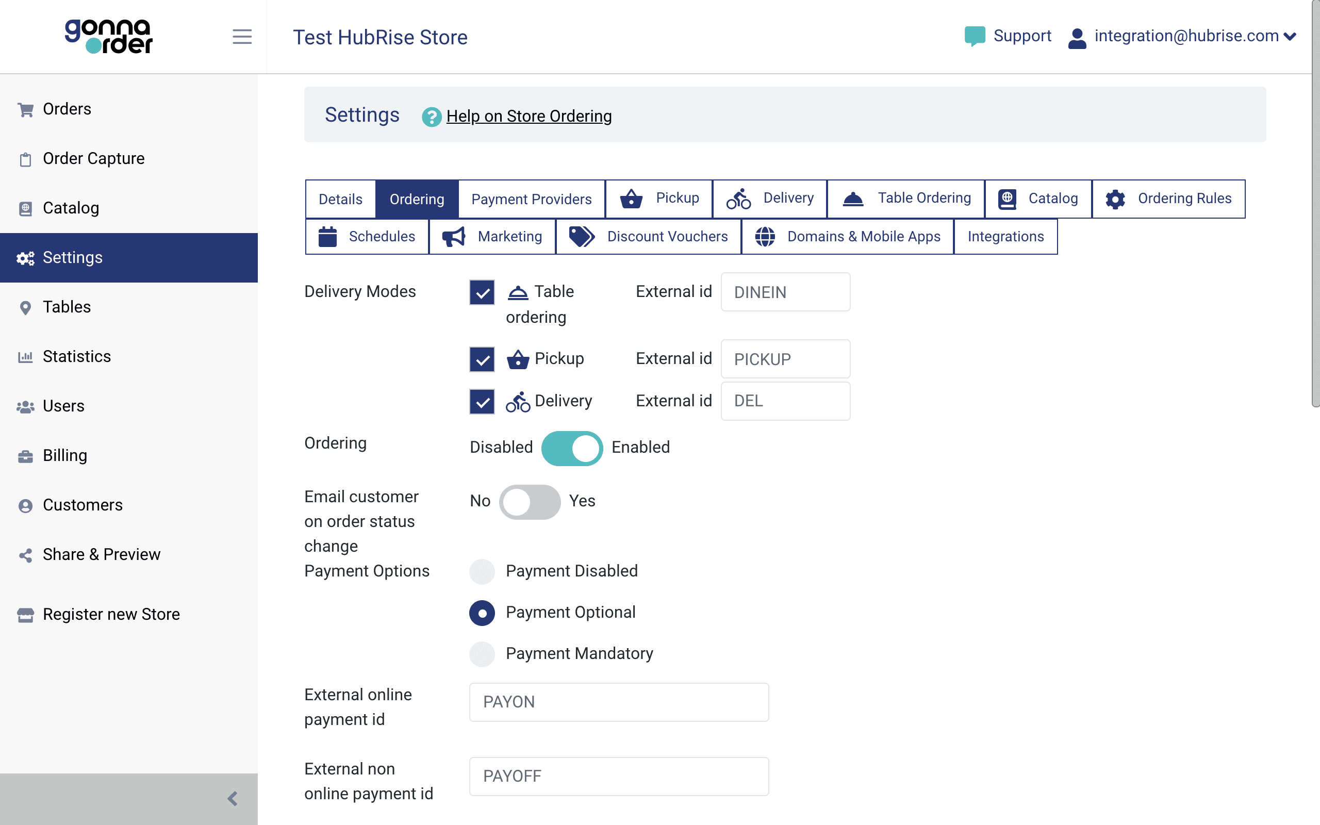Switch to the Payment Providers tab

point(531,199)
